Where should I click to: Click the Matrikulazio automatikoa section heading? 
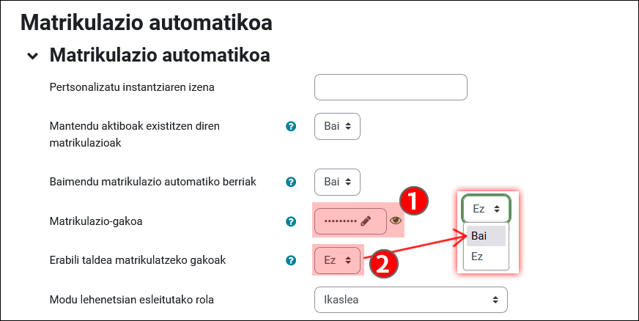tap(160, 55)
